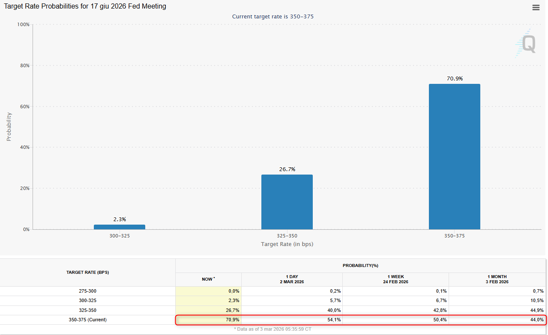Click the NOW column header
Image resolution: width=548 pixels, height=335 pixels.
point(208,279)
